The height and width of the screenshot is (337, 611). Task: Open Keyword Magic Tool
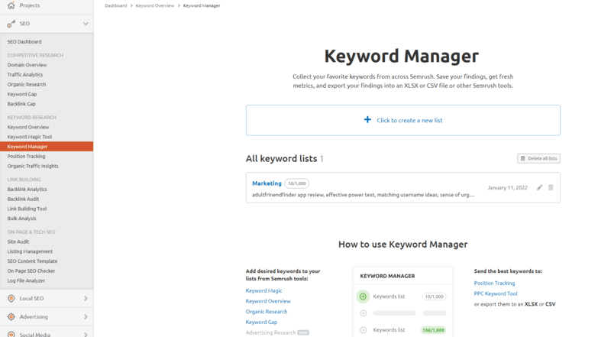point(30,137)
